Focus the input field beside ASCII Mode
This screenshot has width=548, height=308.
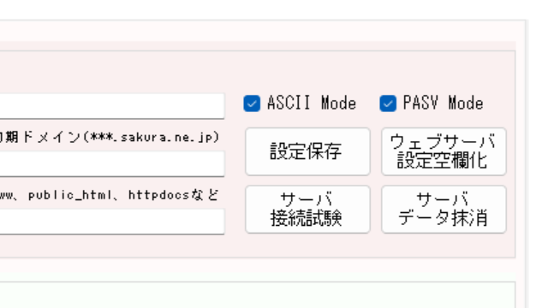[x=112, y=106]
